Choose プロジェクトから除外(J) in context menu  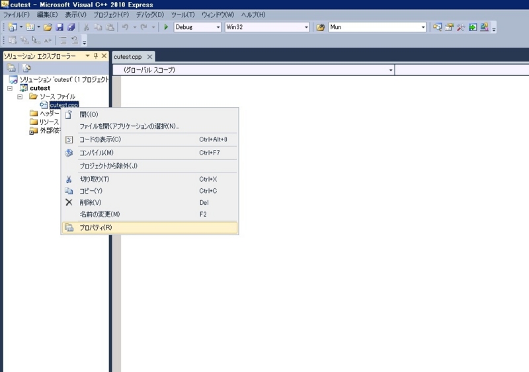click(x=150, y=166)
